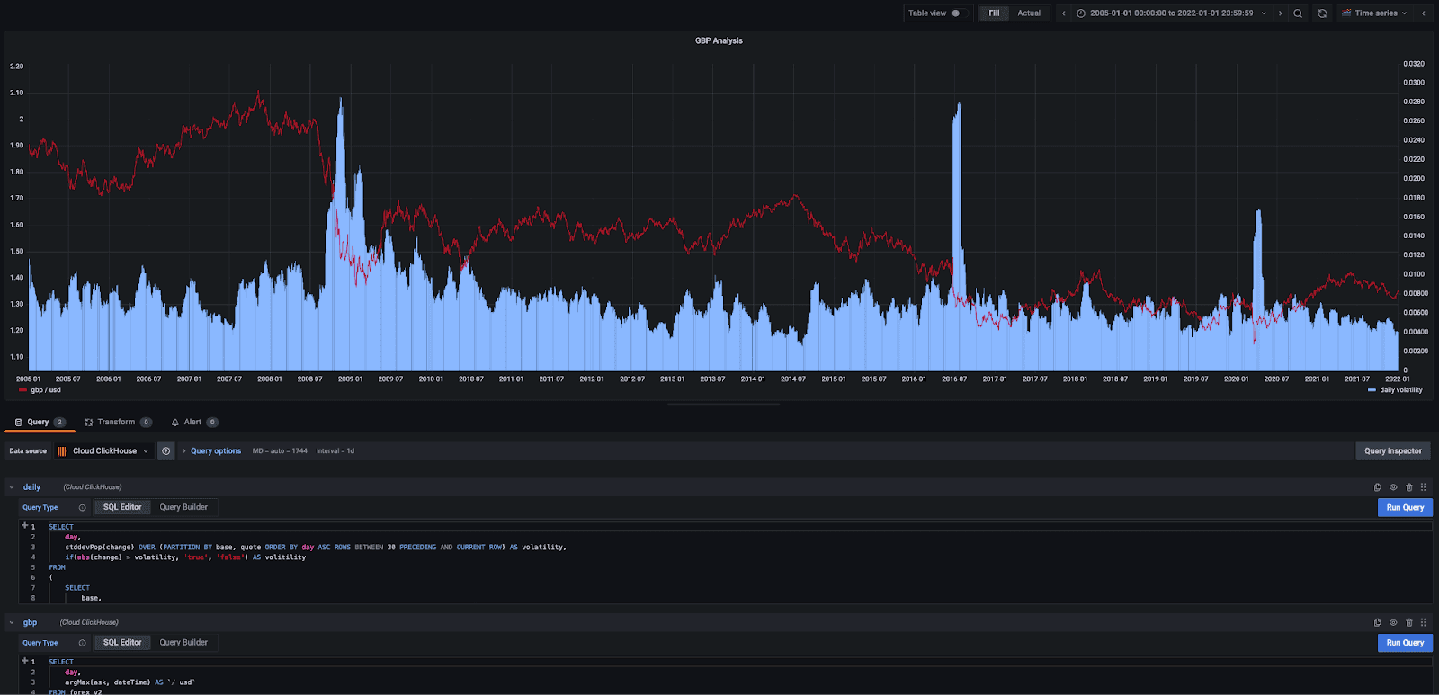Click the gbp / usd legend color swatch
1439x695 pixels.
click(x=22, y=390)
